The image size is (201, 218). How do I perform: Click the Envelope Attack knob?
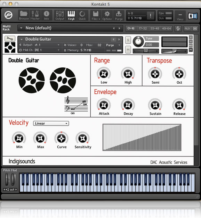click(104, 105)
